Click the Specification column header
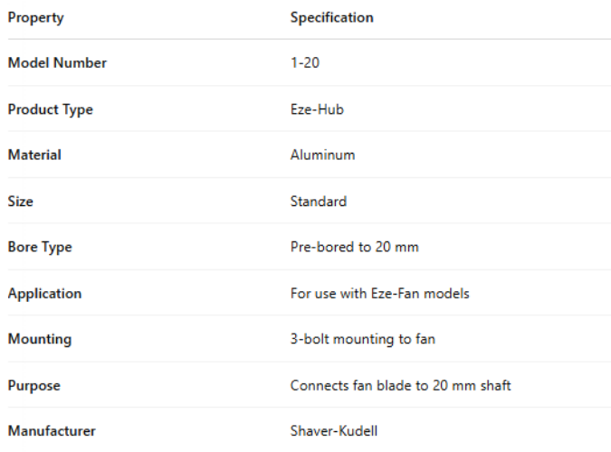Viewport: 611px width, 452px height. (331, 18)
